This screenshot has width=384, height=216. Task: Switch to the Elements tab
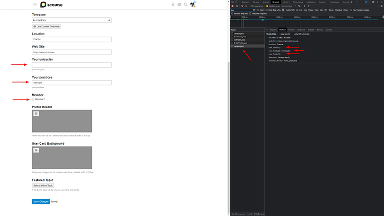click(x=245, y=2)
